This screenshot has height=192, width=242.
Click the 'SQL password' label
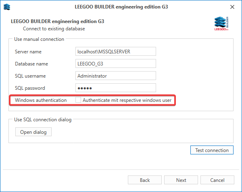[30, 88]
